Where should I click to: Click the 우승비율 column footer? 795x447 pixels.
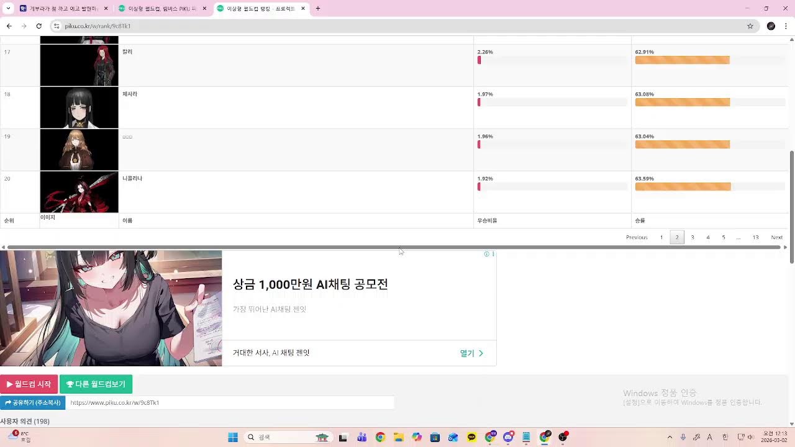487,220
